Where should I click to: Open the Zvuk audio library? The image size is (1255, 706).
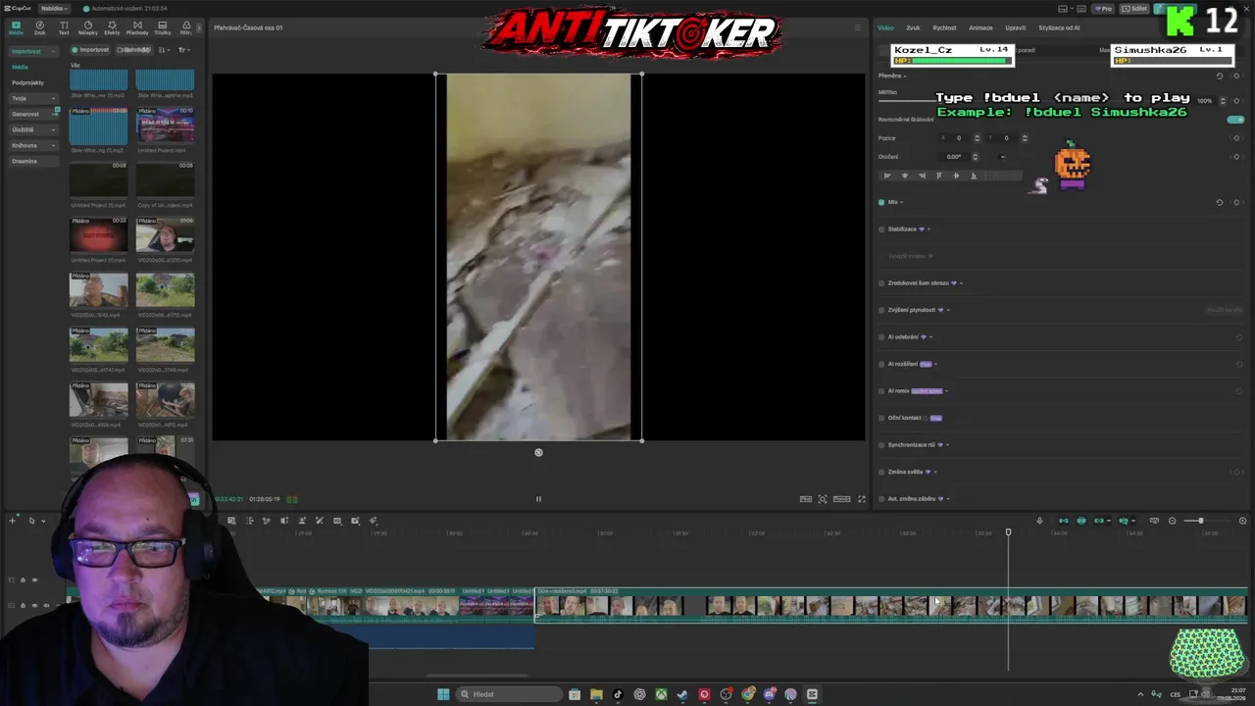point(39,27)
